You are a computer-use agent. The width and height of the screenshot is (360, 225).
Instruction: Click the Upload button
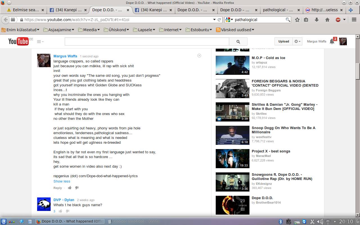(283, 41)
